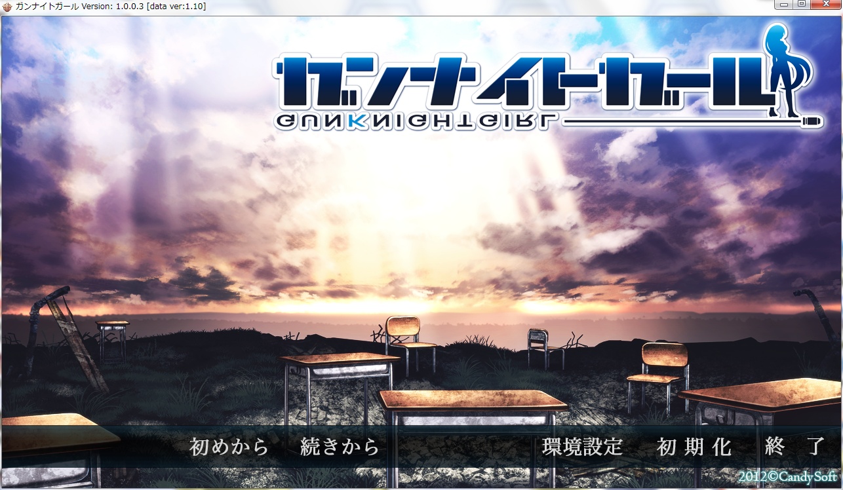843x490 pixels.
Task: Quit the game with 終了
Action: click(x=794, y=447)
